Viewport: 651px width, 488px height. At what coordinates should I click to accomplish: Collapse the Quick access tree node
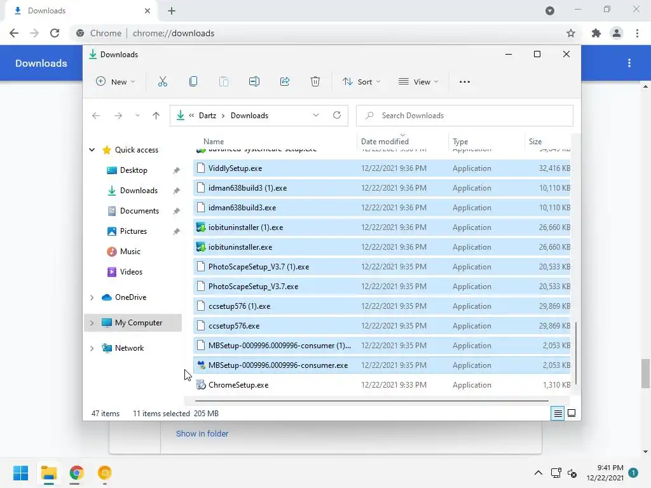click(92, 150)
